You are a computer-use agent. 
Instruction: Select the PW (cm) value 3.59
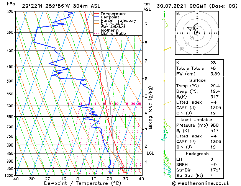(215, 74)
